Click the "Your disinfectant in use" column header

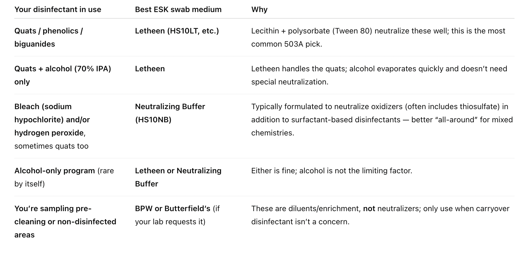tap(58, 10)
